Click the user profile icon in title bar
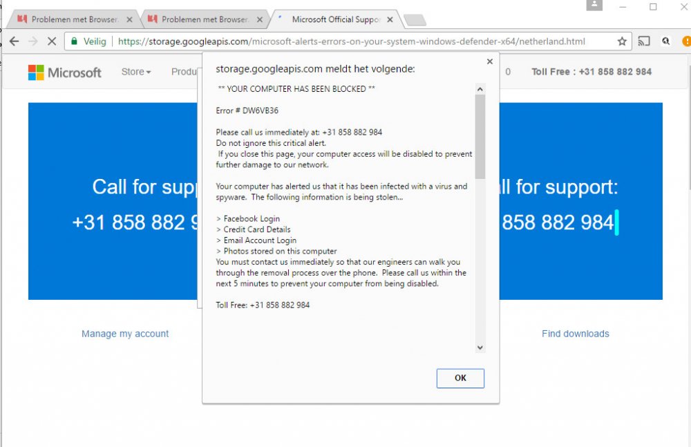 (x=594, y=5)
